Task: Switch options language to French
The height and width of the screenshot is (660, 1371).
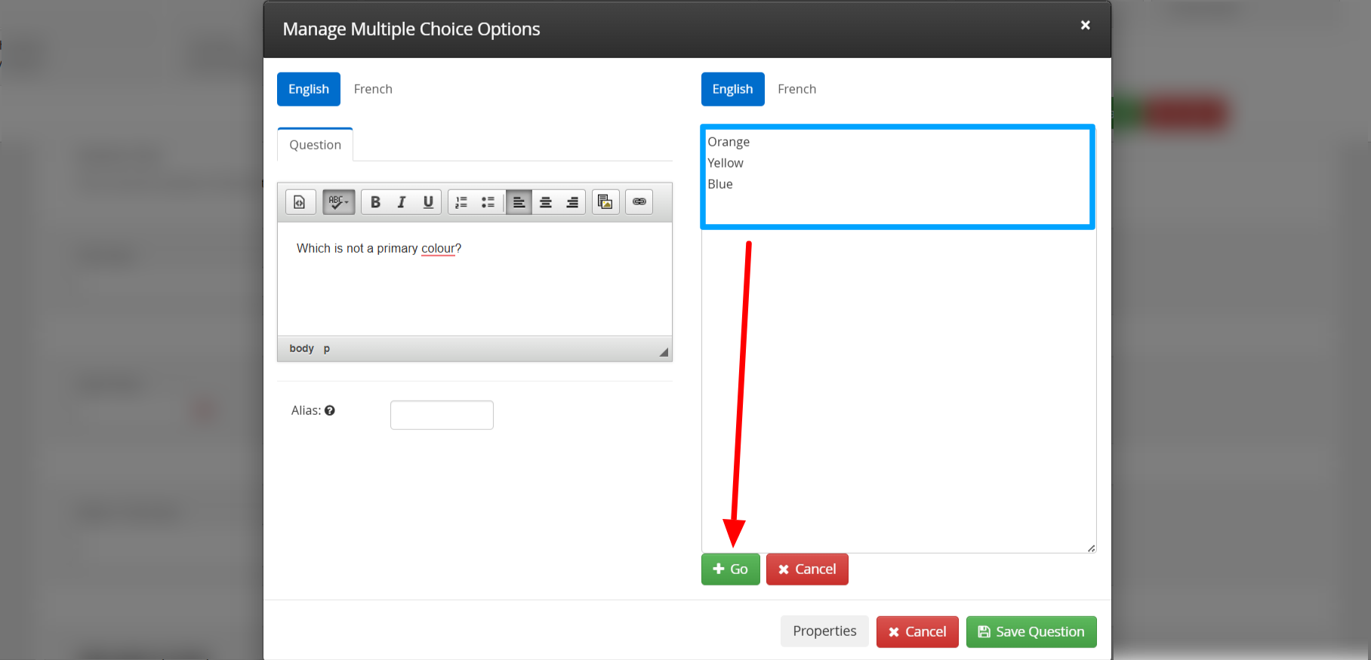Action: click(x=796, y=89)
